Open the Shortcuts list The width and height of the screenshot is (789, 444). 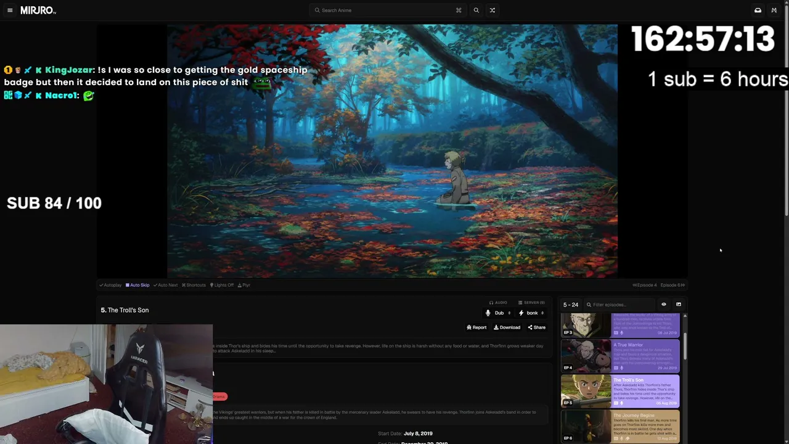coord(194,285)
